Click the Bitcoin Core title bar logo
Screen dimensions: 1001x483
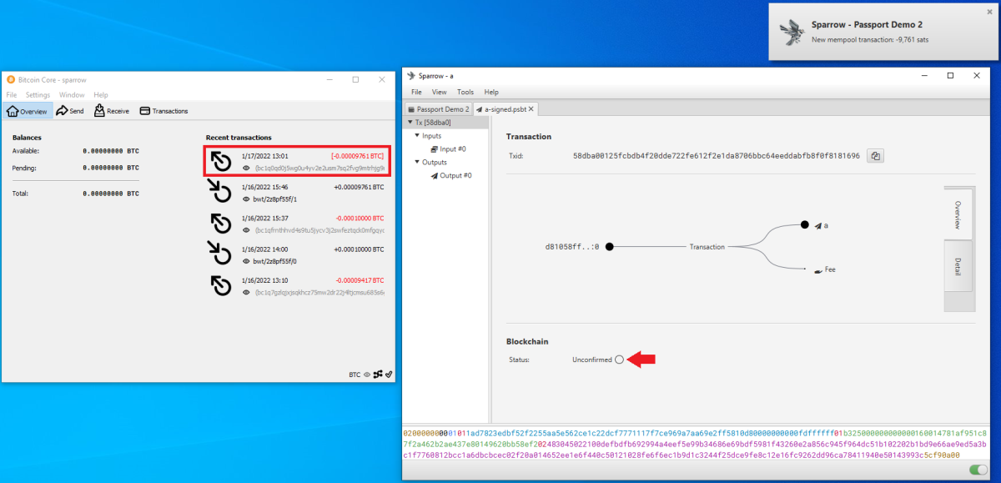[x=11, y=79]
